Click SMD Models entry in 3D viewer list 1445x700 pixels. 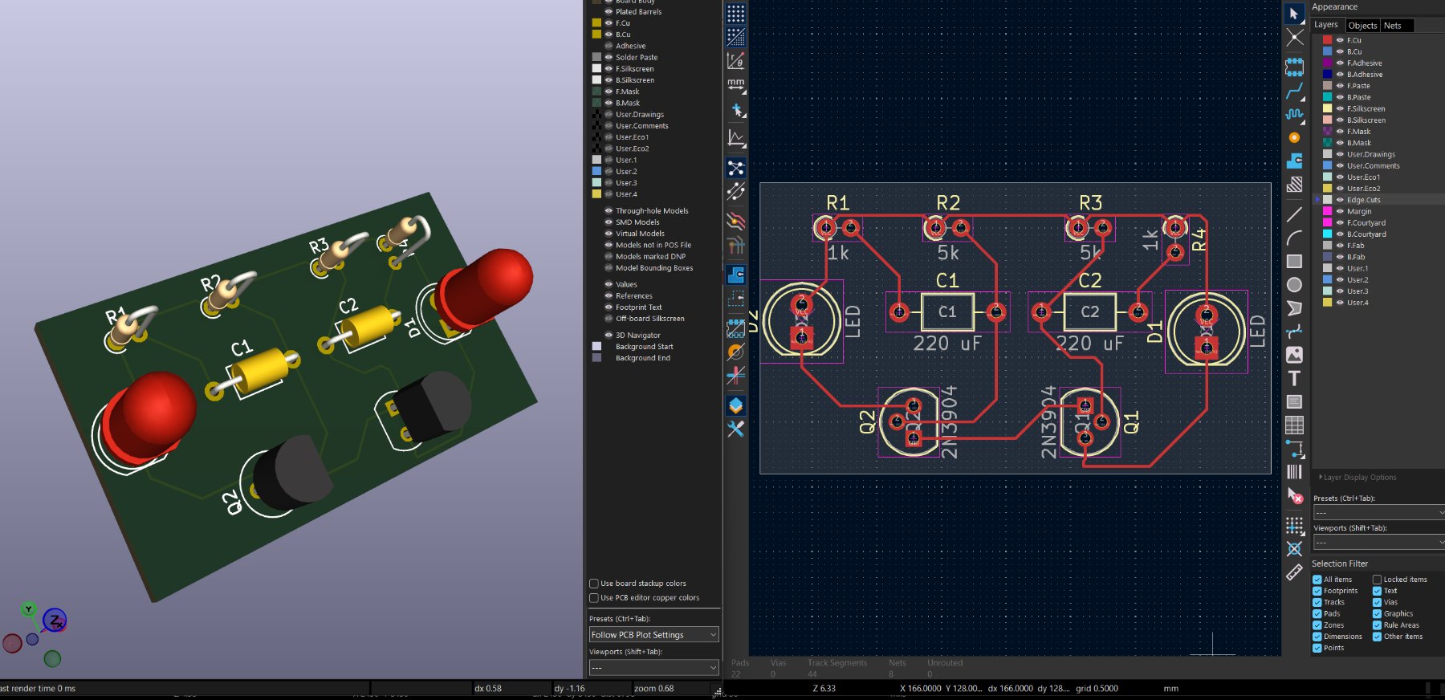tap(637, 222)
